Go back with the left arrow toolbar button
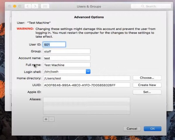 point(28,6)
